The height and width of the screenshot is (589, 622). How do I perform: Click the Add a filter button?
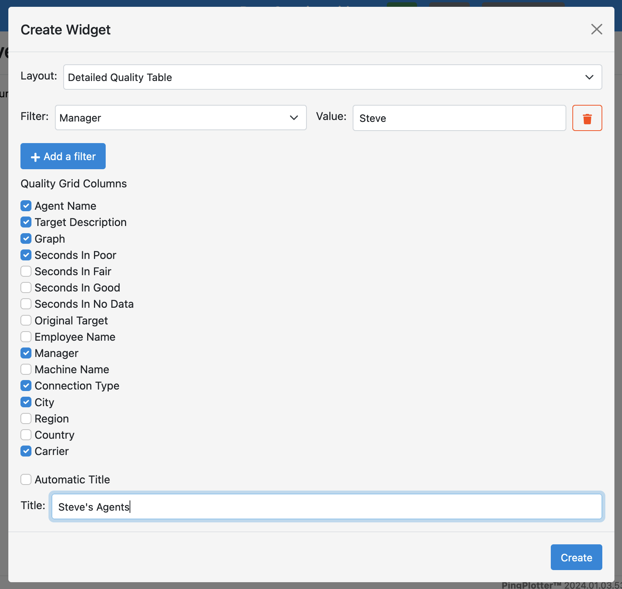point(63,156)
